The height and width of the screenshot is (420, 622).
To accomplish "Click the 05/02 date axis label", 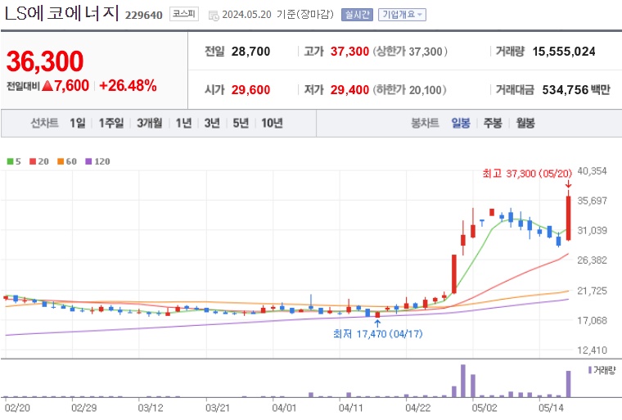I will (x=485, y=408).
